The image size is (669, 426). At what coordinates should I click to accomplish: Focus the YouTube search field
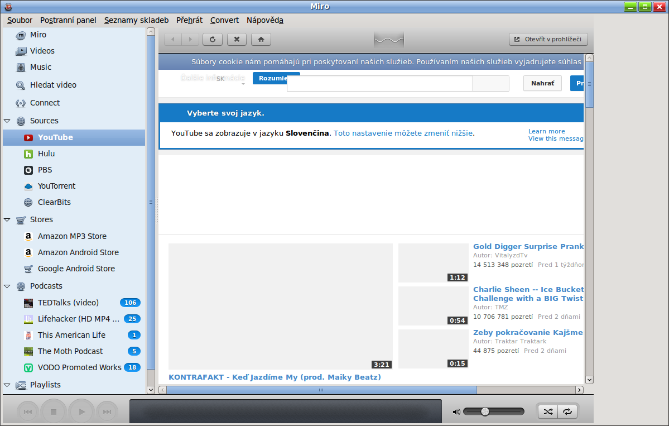coord(380,84)
